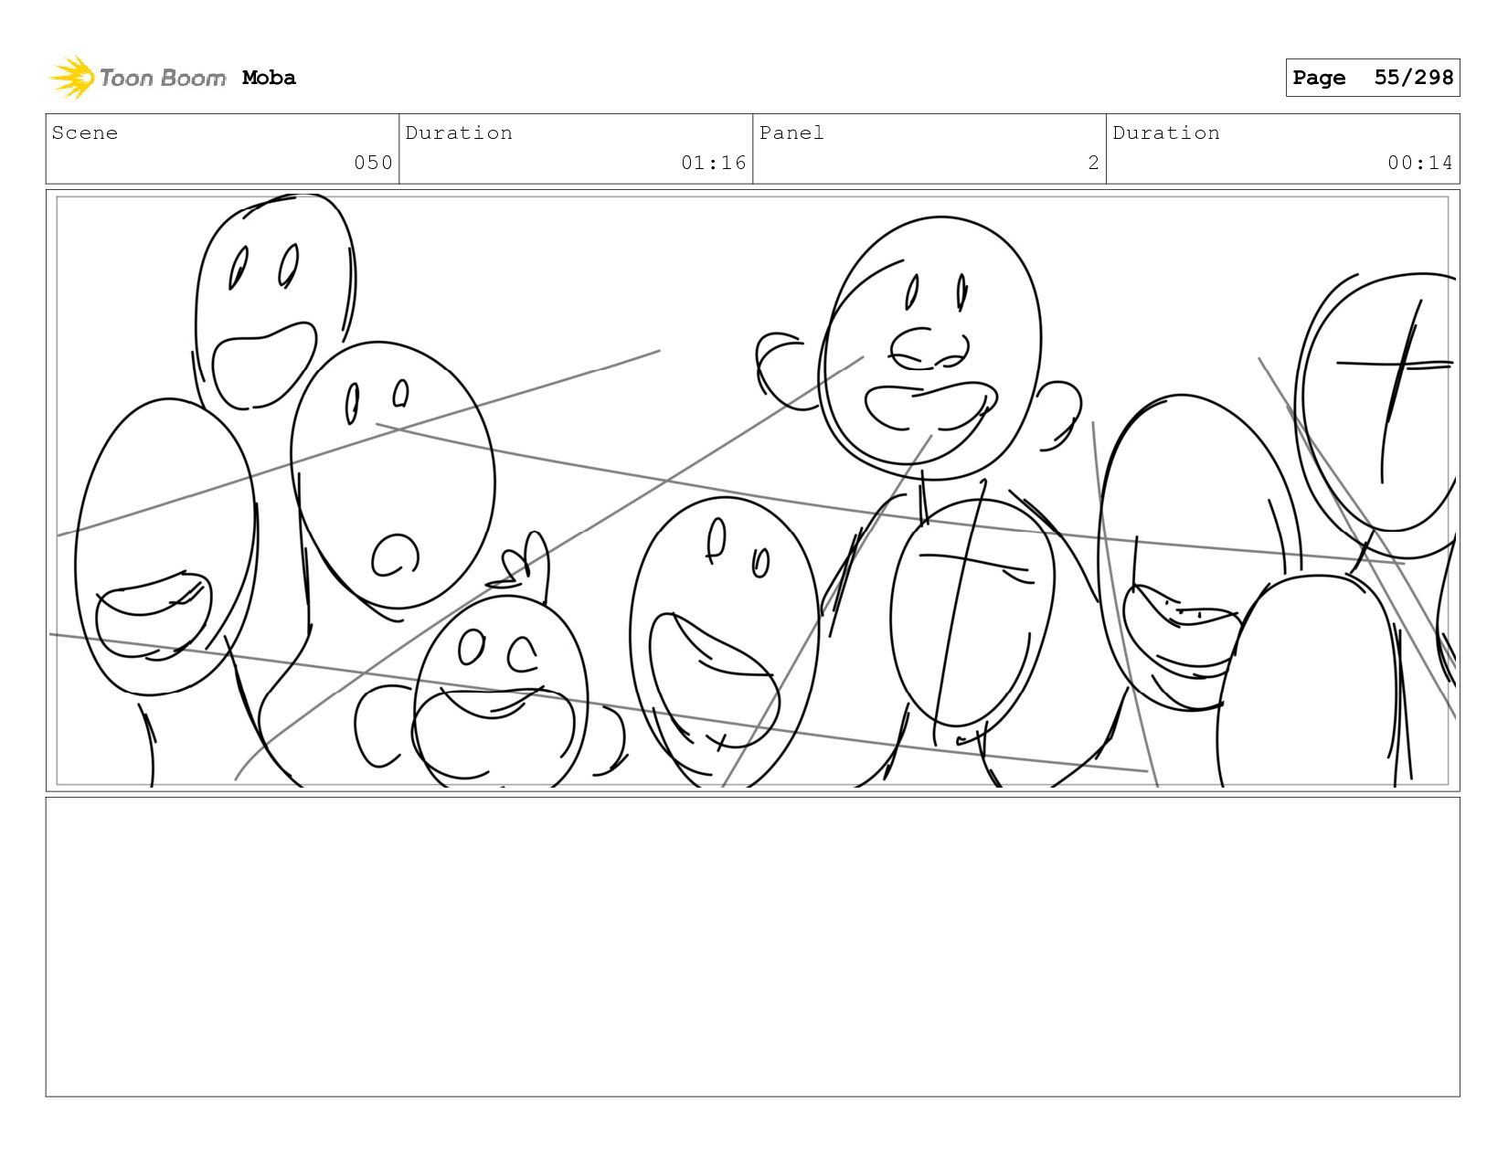The height and width of the screenshot is (1165, 1508).
Task: Click the scene Duration 01:16 cell
Action: [576, 148]
